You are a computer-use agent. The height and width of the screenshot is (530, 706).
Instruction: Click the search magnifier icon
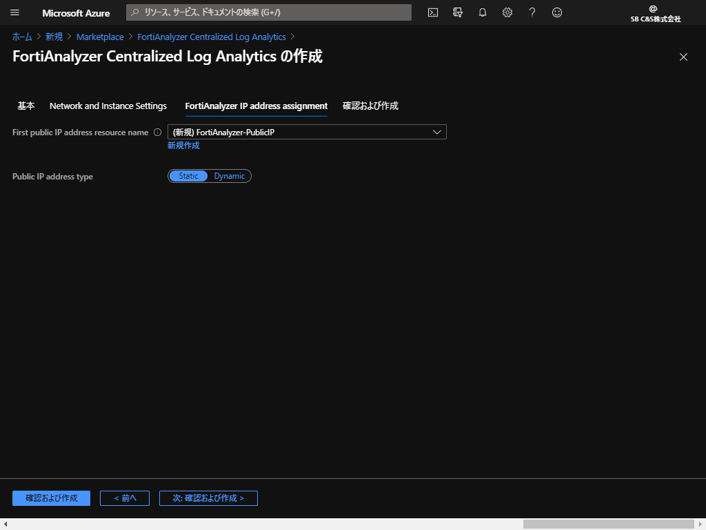point(134,12)
